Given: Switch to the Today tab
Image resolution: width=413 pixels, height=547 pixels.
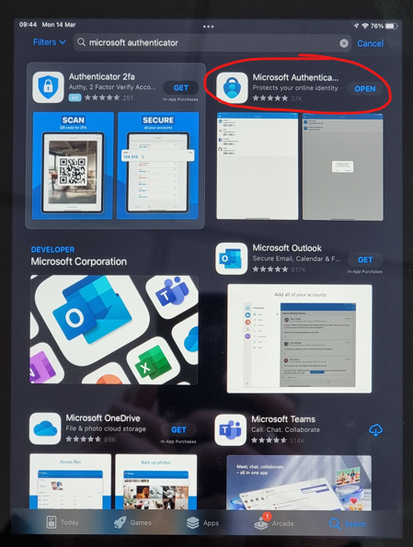Looking at the screenshot, I should click(x=63, y=522).
